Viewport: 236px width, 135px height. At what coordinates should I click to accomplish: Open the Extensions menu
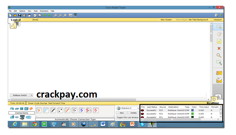[44, 11]
